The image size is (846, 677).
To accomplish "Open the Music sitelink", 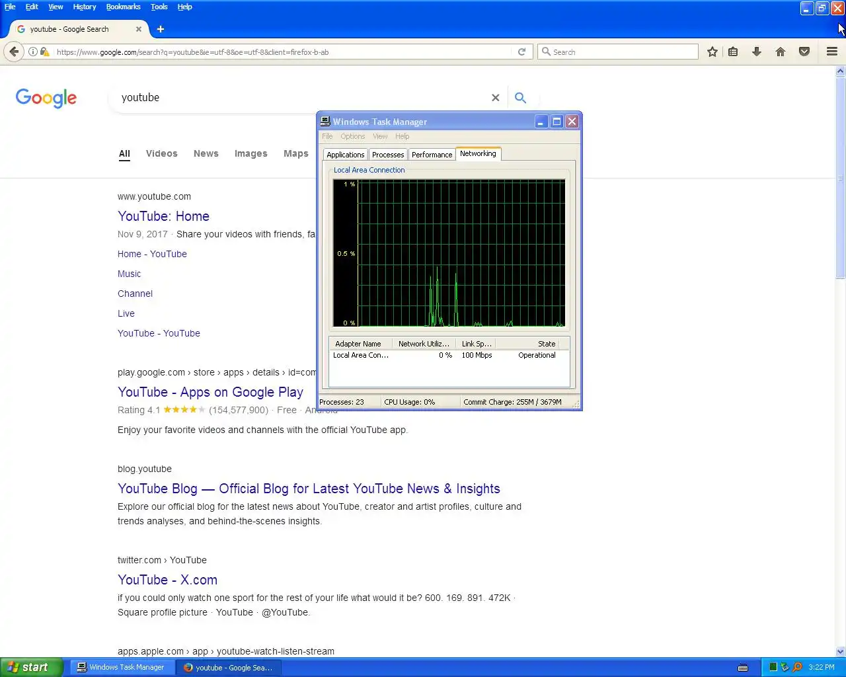I will [129, 274].
